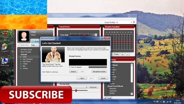Click the green Show Favorites icon
Image resolution: width=184 pixels, height=104 pixels.
(19, 52)
